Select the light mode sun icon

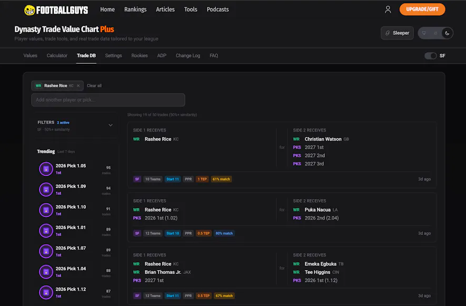(435, 33)
